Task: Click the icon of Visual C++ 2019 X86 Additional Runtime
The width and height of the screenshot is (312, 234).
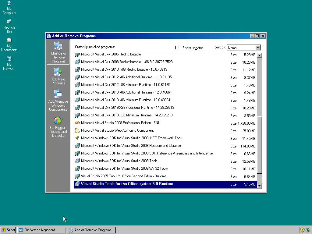Action: click(x=77, y=108)
